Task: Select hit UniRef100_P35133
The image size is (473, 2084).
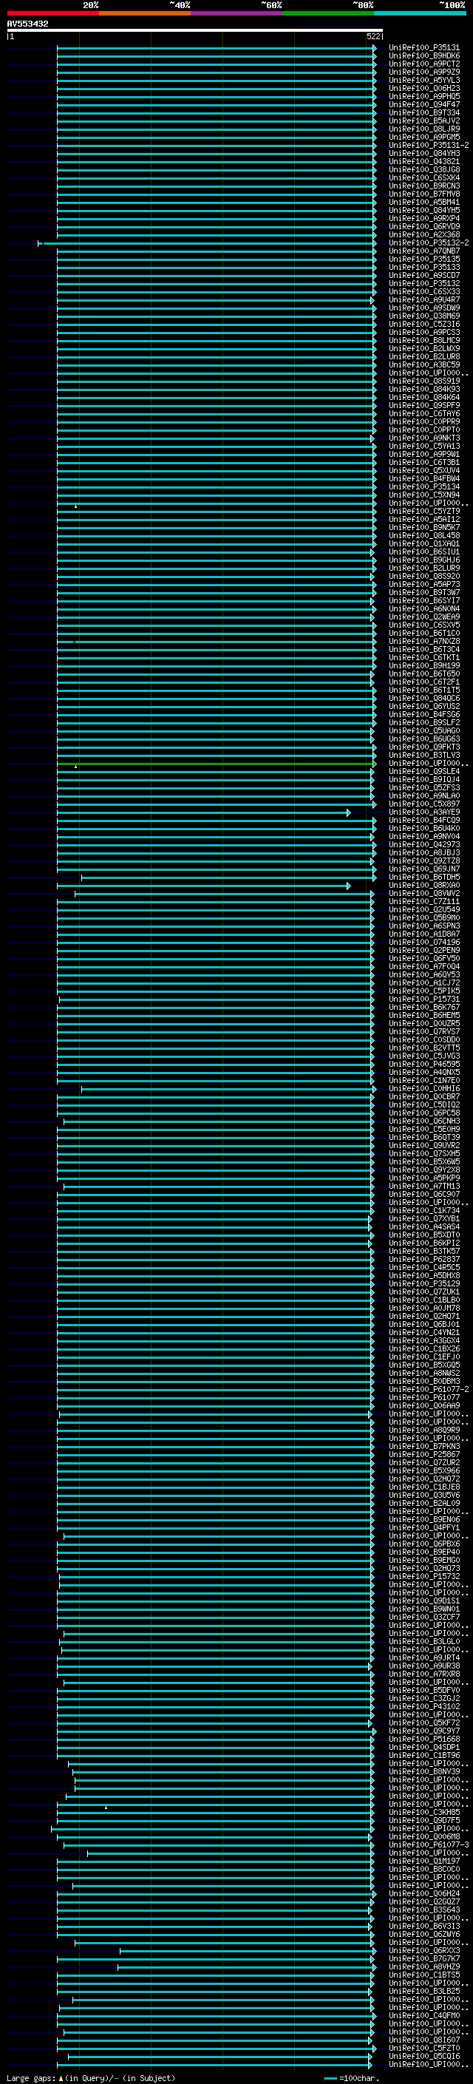Action: tap(424, 267)
